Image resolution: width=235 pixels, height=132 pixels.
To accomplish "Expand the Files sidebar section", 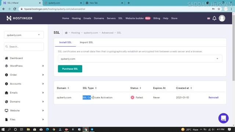I will pyautogui.click(x=43, y=120).
